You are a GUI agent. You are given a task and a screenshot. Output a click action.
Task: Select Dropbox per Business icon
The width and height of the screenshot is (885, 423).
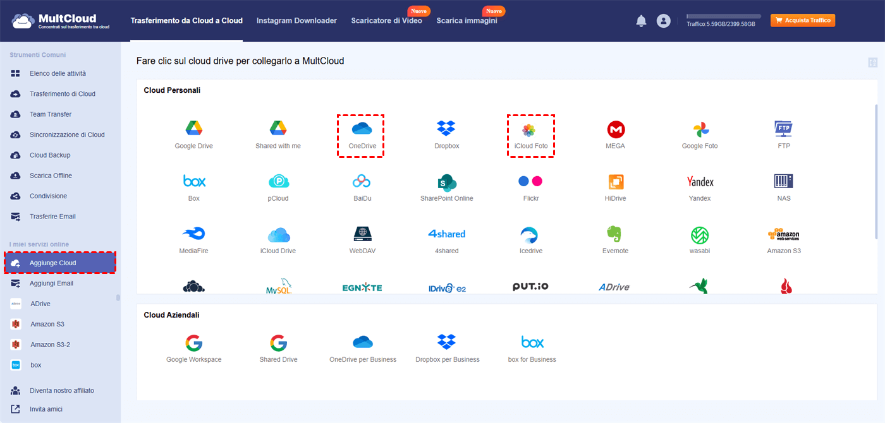[446, 342]
